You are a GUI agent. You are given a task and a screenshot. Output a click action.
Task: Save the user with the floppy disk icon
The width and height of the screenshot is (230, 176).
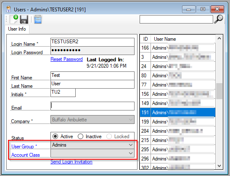[24, 19]
